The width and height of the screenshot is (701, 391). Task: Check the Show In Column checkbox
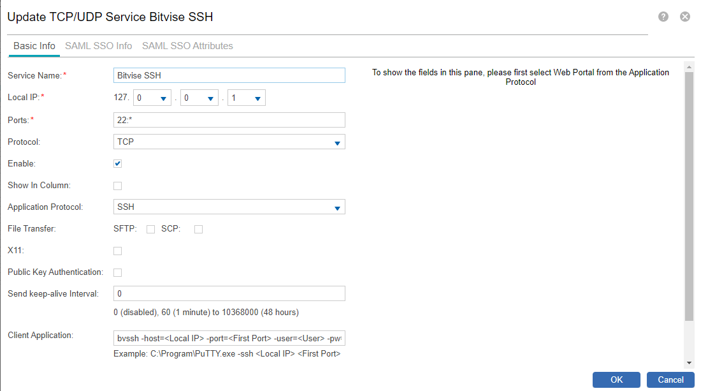[118, 186]
